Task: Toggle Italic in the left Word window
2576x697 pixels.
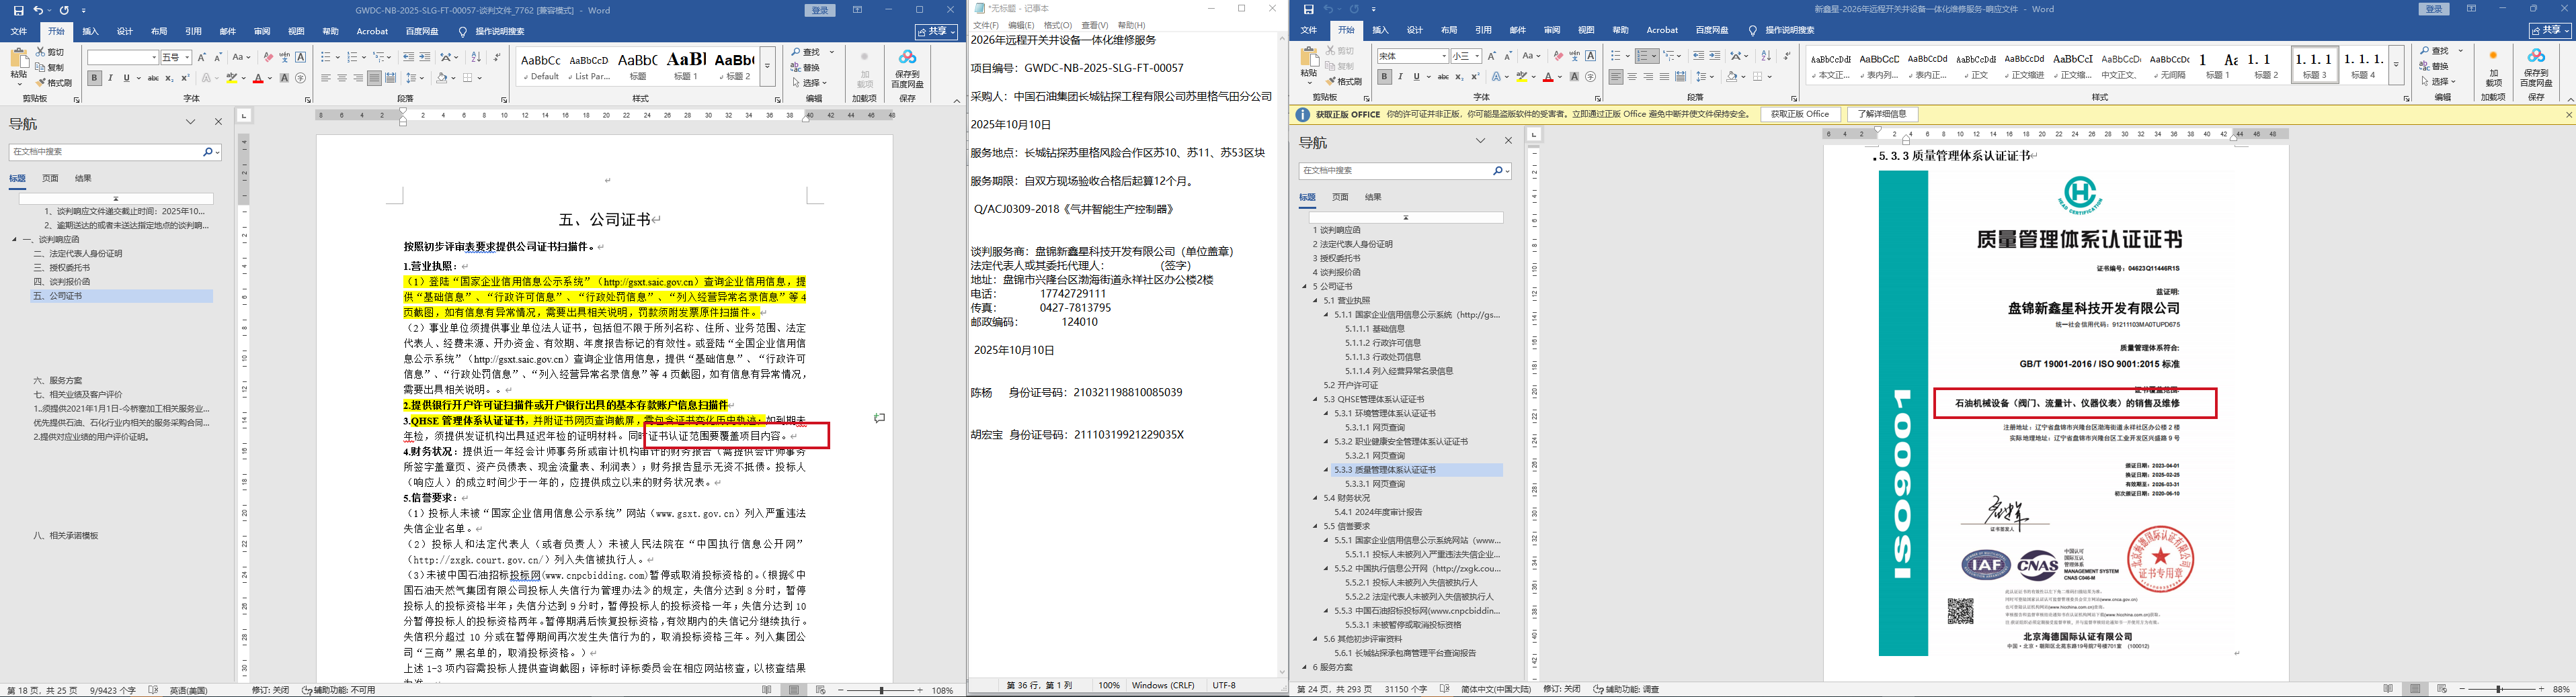Action: (x=110, y=78)
